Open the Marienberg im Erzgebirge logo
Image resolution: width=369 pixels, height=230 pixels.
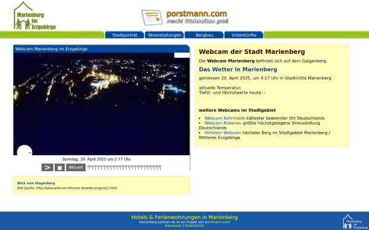pos(34,16)
